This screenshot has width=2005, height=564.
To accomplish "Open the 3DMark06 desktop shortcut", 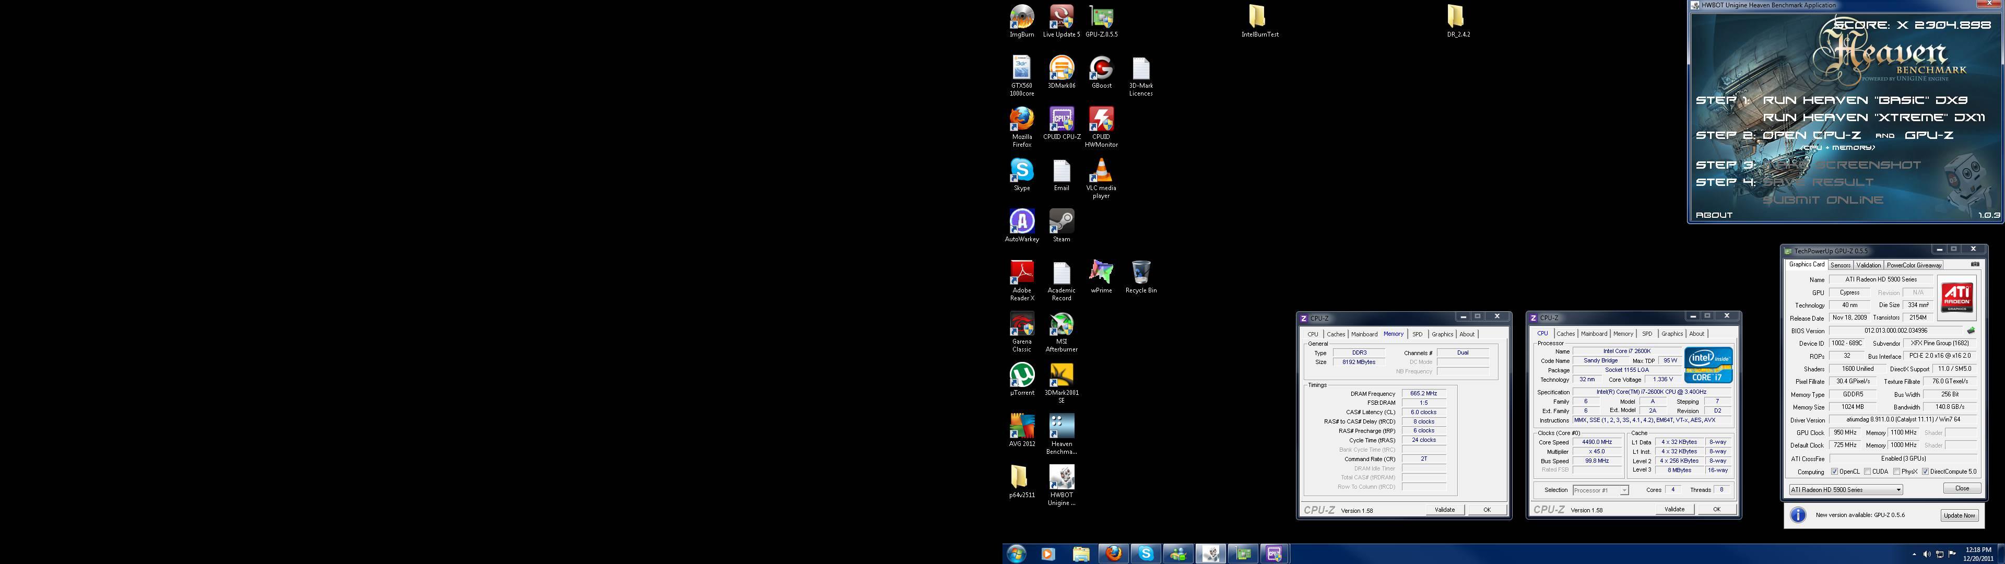I will pyautogui.click(x=1062, y=73).
